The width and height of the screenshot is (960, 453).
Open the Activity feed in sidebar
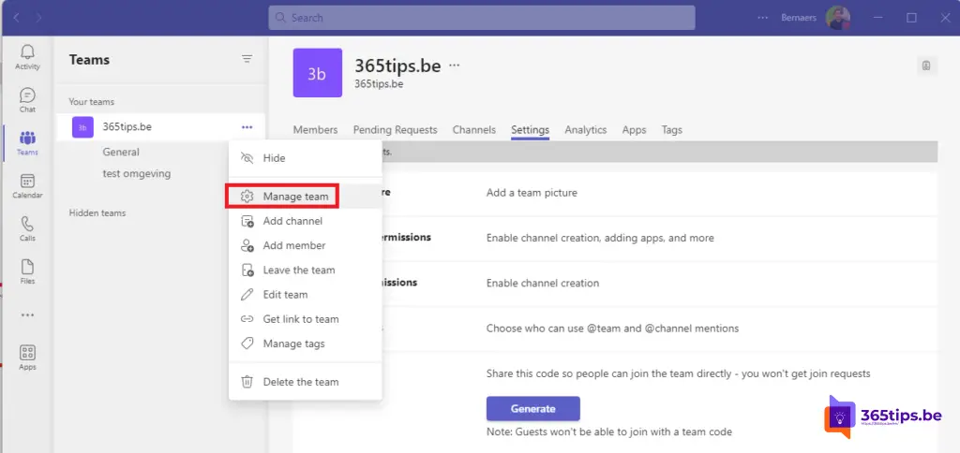click(27, 57)
